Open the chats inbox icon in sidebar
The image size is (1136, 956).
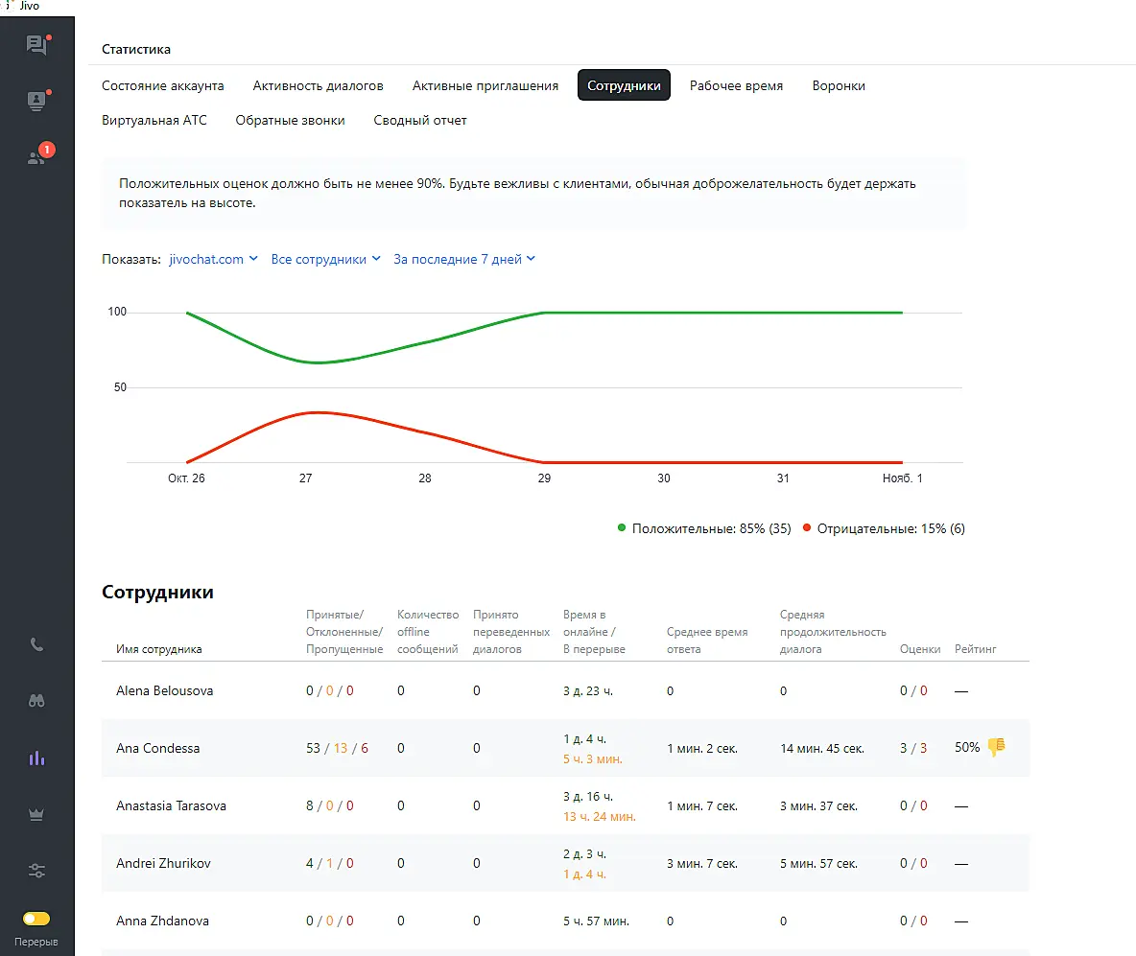tap(36, 45)
